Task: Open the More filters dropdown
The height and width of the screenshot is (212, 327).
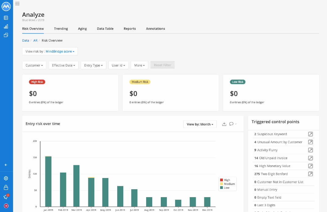Action: click(139, 65)
